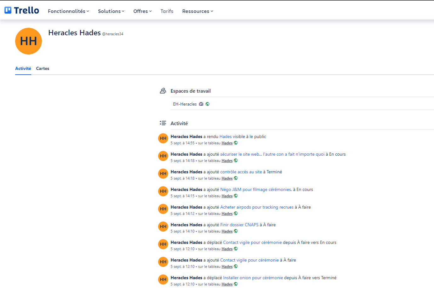The height and width of the screenshot is (288, 434).
Task: Expand the Fonctionnalités dropdown
Action: 68,11
